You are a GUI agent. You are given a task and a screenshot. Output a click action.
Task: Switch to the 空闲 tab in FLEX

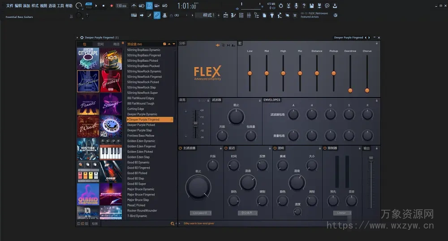point(100,44)
